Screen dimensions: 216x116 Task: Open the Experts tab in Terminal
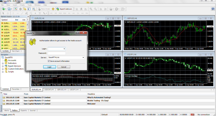(24, 111)
